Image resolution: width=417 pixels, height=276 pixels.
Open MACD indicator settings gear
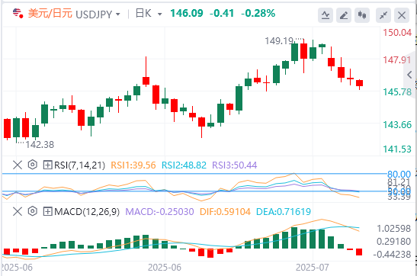[33, 211]
